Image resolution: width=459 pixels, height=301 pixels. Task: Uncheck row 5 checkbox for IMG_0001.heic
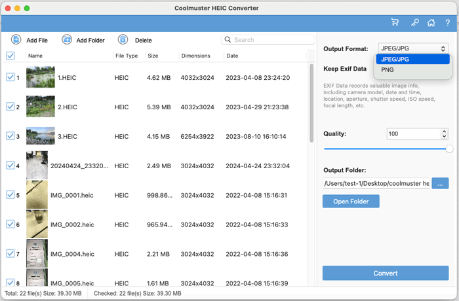[x=10, y=194]
